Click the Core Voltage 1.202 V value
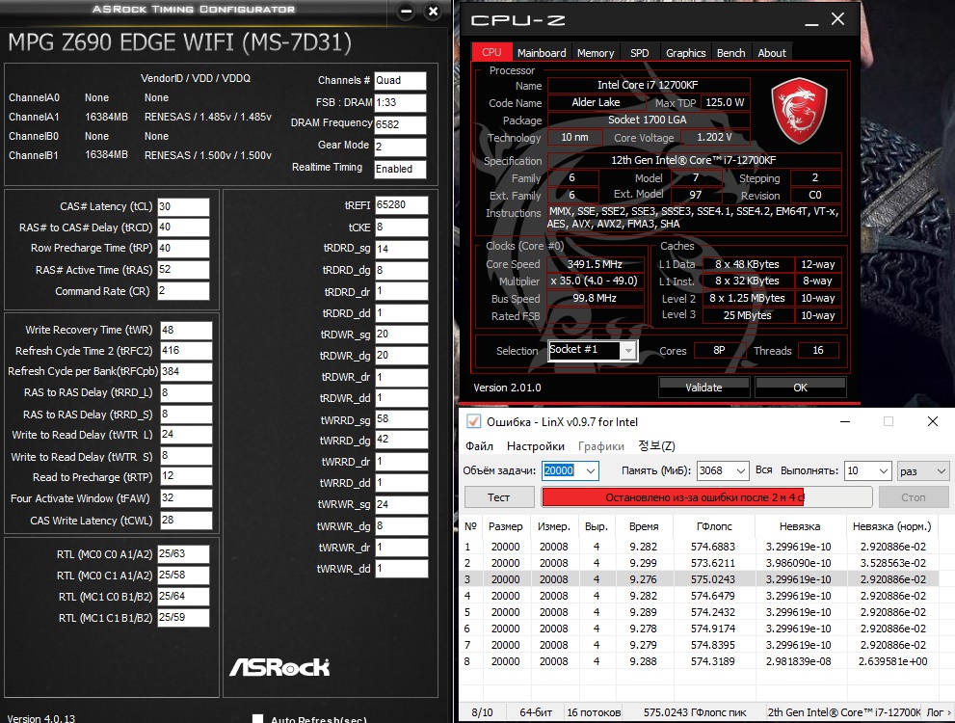 click(x=714, y=138)
